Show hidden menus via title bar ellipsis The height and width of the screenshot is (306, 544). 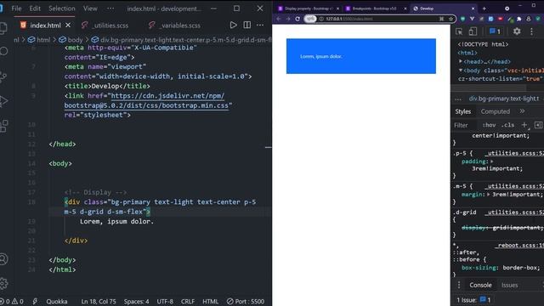[110, 8]
